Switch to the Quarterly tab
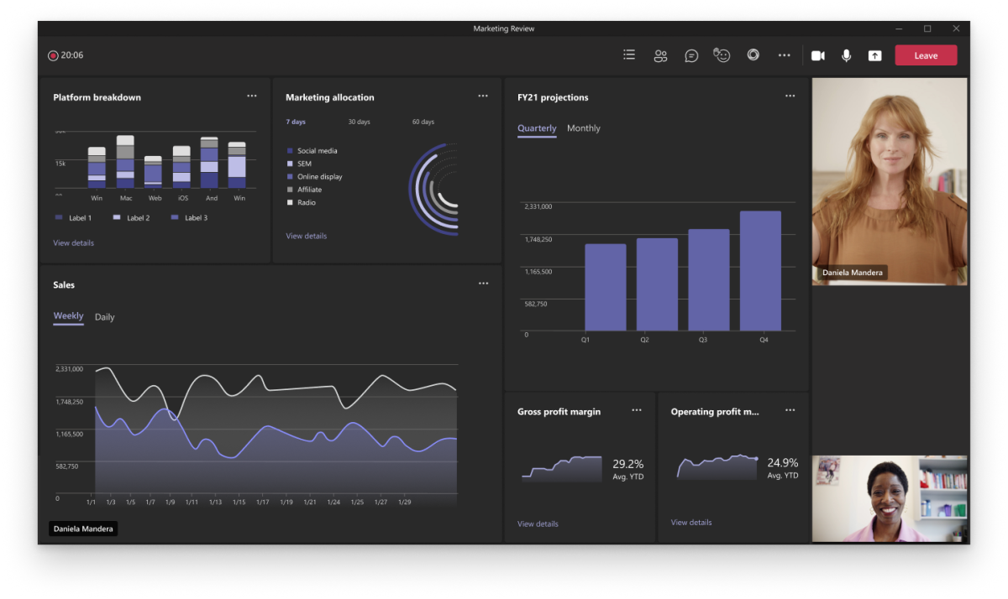Screen dimensions: 1008x599 (x=537, y=128)
